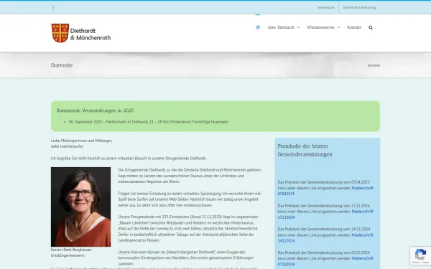Click 'Kommende Veranstaltungen in 2025' heading
Image resolution: width=431 pixels, height=269 pixels.
[96, 110]
